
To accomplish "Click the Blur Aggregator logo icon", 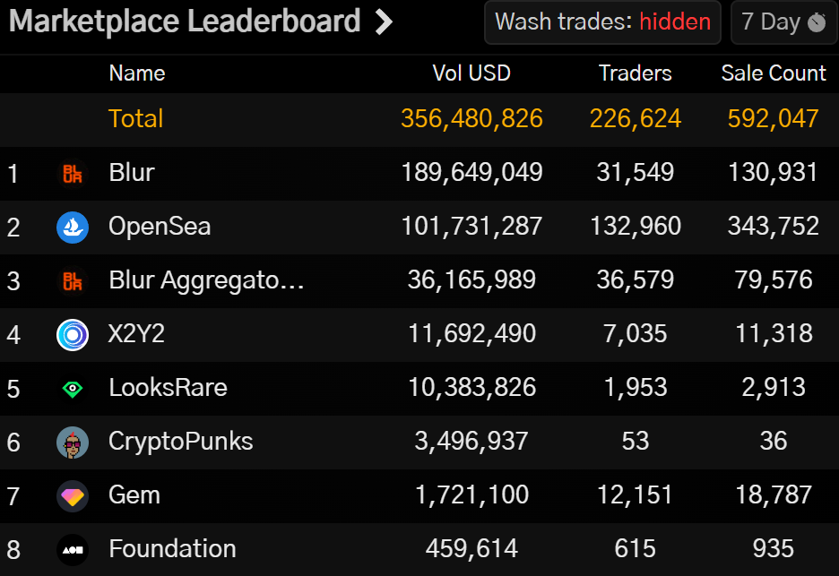I will pos(73,280).
